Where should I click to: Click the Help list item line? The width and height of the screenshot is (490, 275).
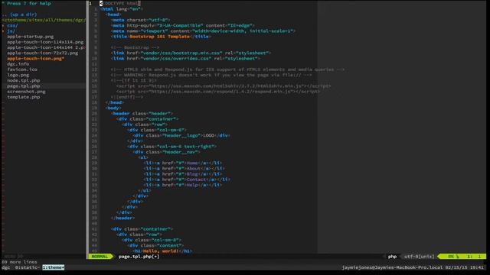tap(183, 185)
